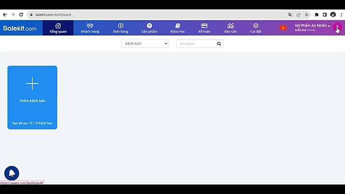Focus the Tìm kiếm search field

(x=196, y=43)
